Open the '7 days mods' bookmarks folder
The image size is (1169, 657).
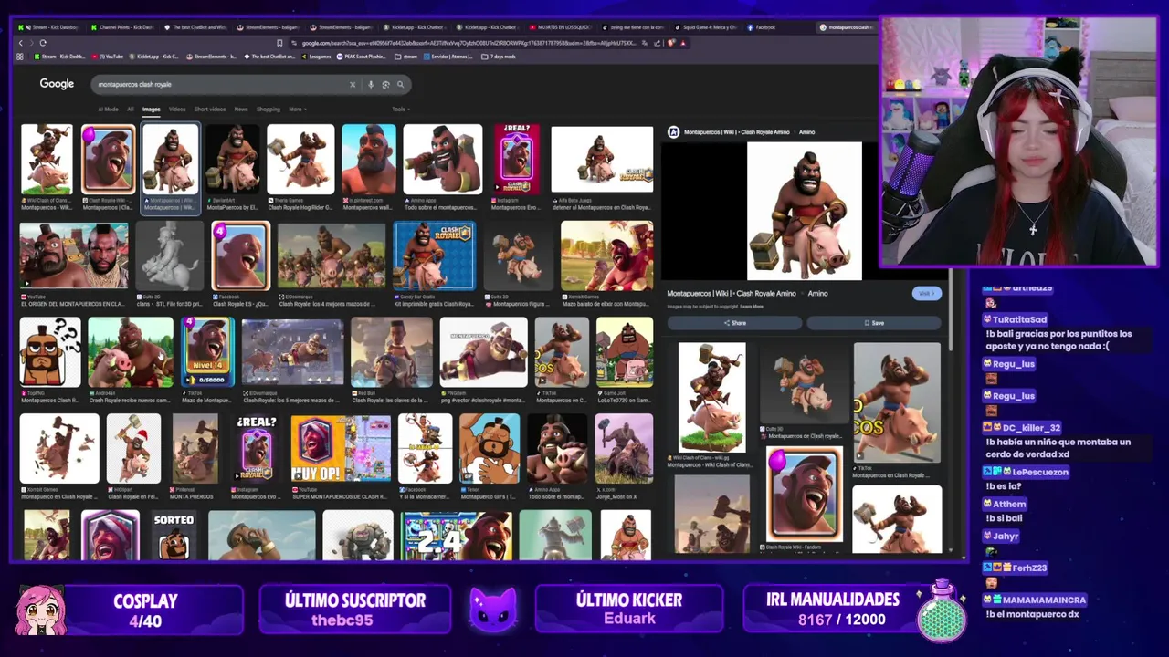(500, 57)
